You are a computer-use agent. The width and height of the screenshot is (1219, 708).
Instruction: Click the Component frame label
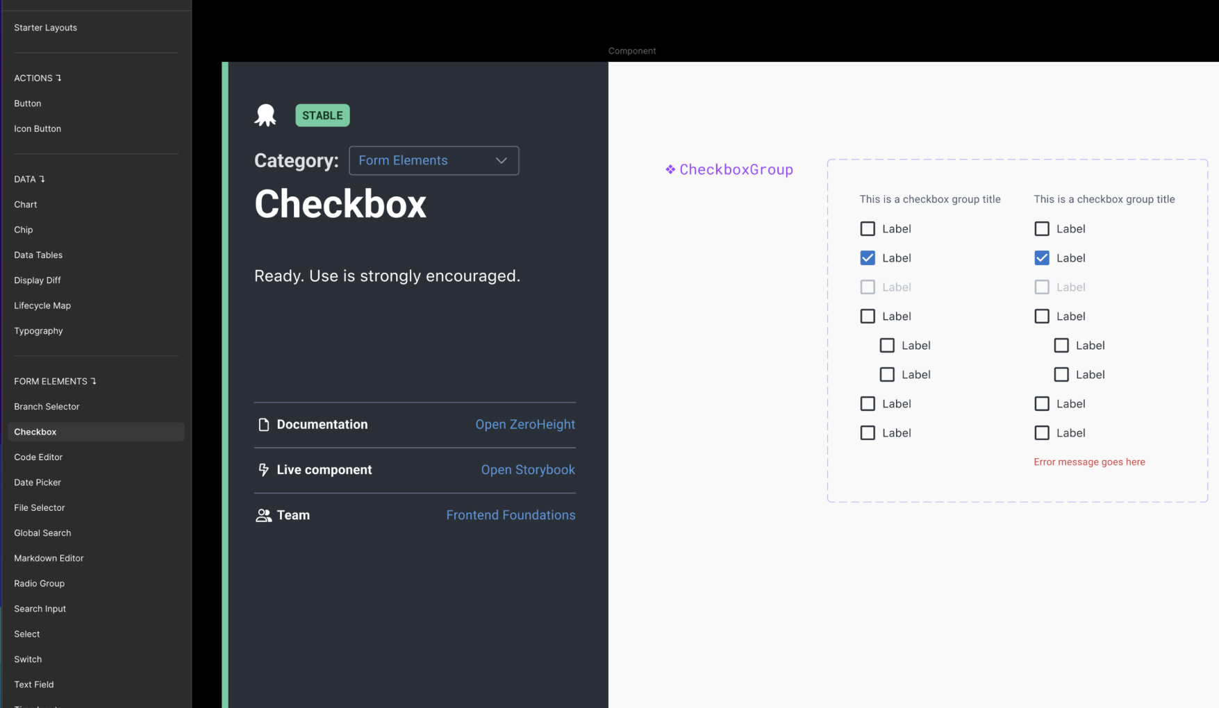pyautogui.click(x=632, y=51)
